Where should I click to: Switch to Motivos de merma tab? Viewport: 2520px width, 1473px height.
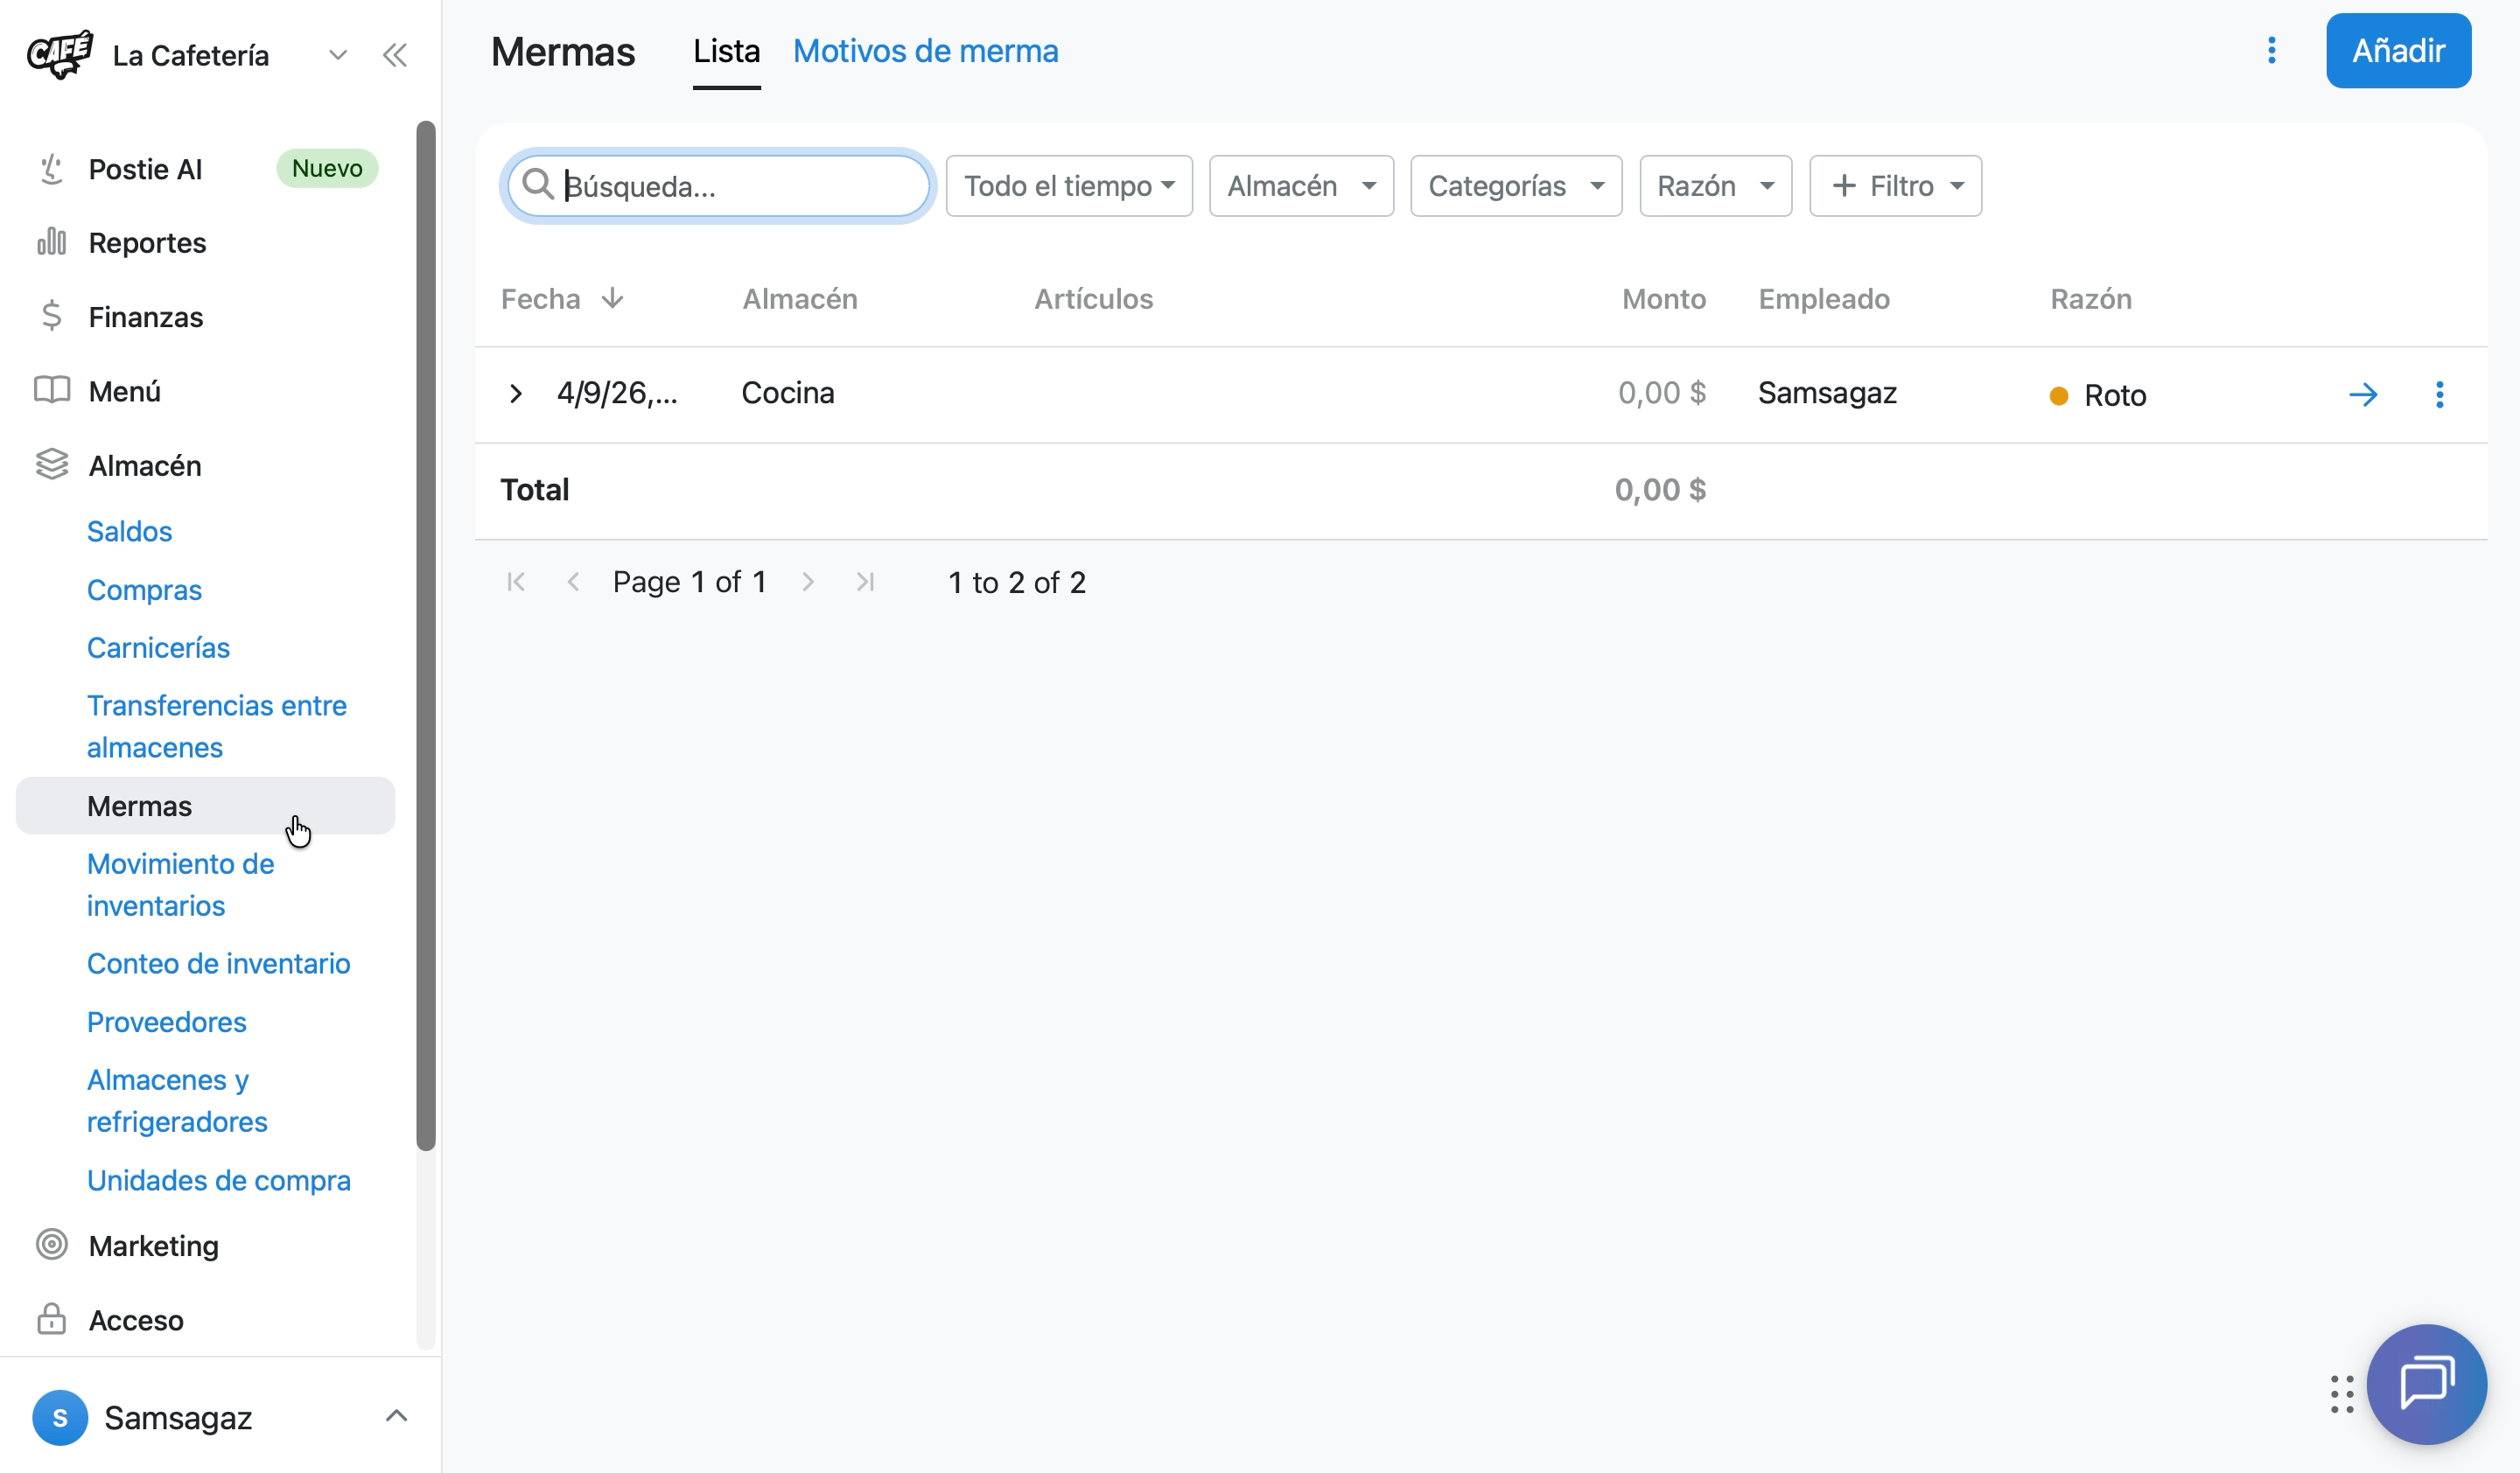925,51
